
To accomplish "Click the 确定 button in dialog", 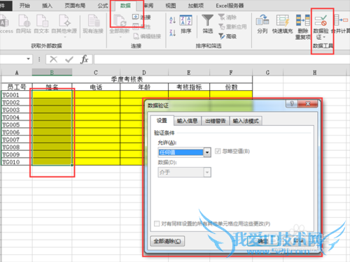I will coord(263,241).
